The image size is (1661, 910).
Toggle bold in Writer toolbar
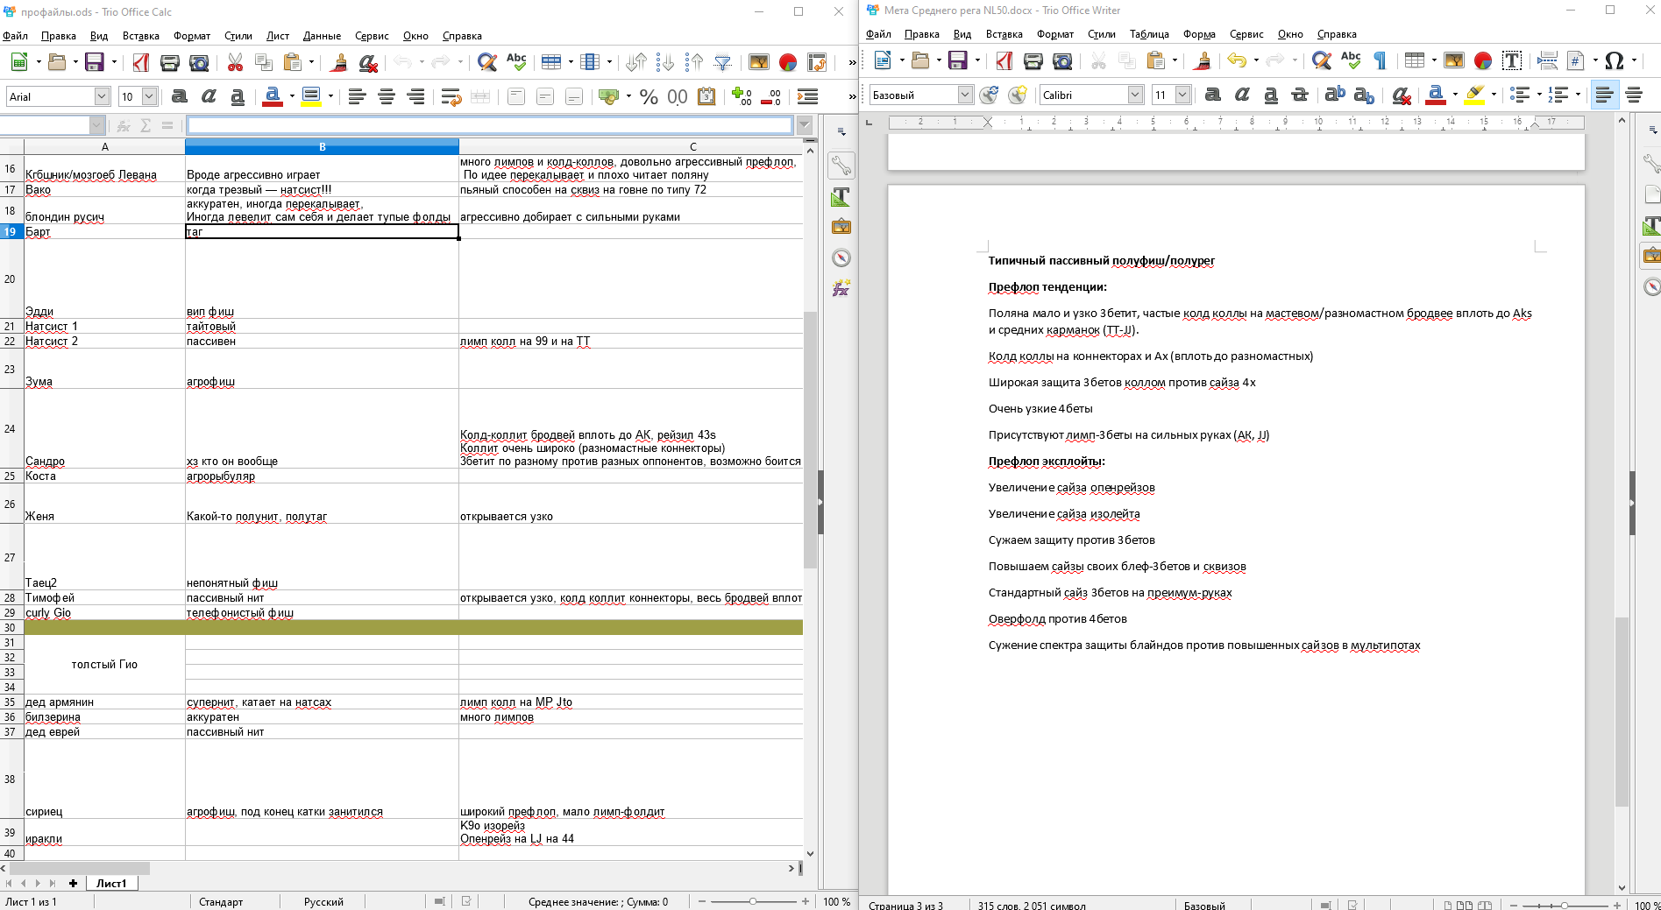pos(1213,95)
